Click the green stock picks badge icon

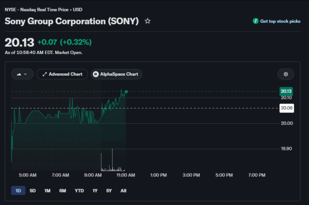click(256, 21)
